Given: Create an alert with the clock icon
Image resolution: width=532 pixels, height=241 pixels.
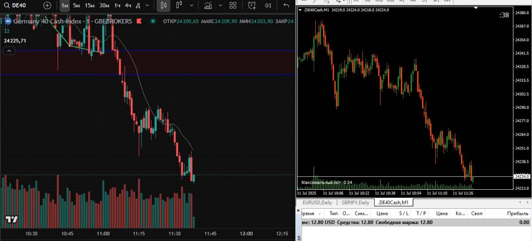Looking at the screenshot, I should 252,5.
